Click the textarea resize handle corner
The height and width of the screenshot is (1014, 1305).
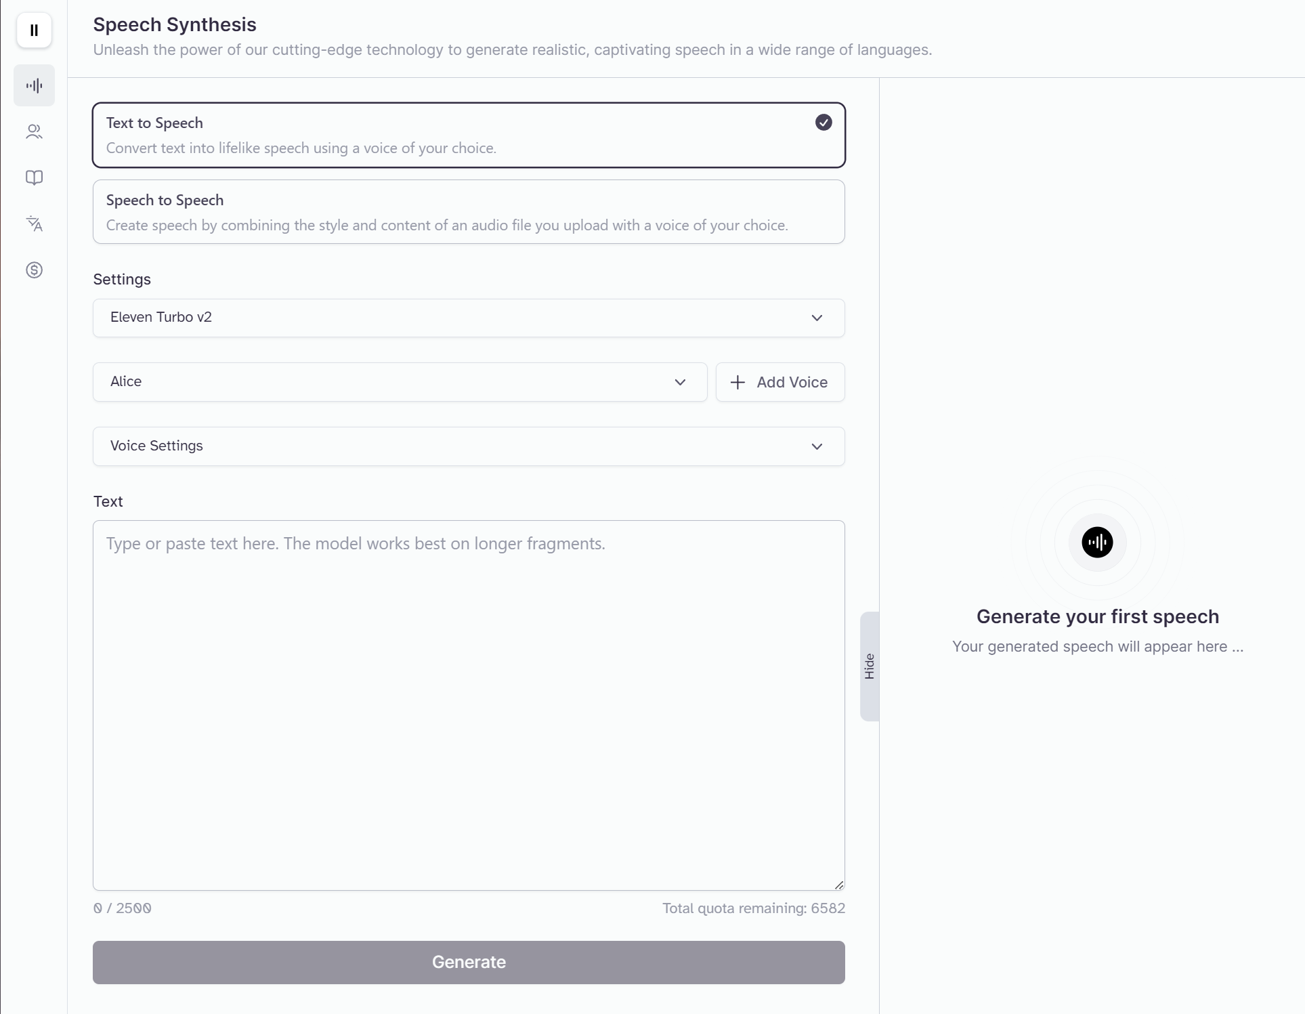point(839,885)
